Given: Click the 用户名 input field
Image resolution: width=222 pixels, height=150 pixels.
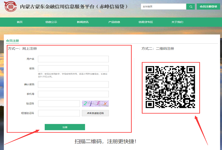Looking at the screenshot, I should [x=73, y=59].
